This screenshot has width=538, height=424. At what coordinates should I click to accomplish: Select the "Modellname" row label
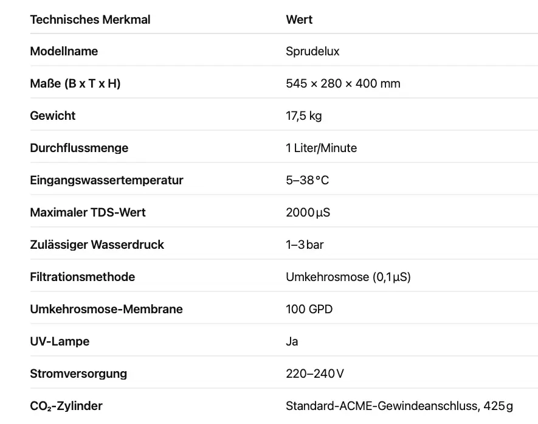[64, 51]
